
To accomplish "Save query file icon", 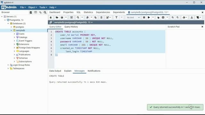I will (62, 18).
